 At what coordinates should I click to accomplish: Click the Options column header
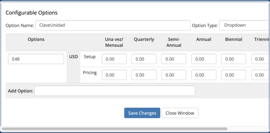pos(36,40)
